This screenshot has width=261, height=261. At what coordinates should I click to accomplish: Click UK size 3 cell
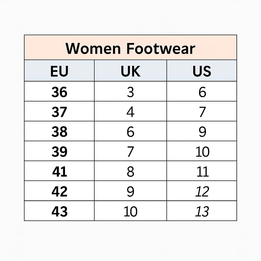(x=130, y=92)
